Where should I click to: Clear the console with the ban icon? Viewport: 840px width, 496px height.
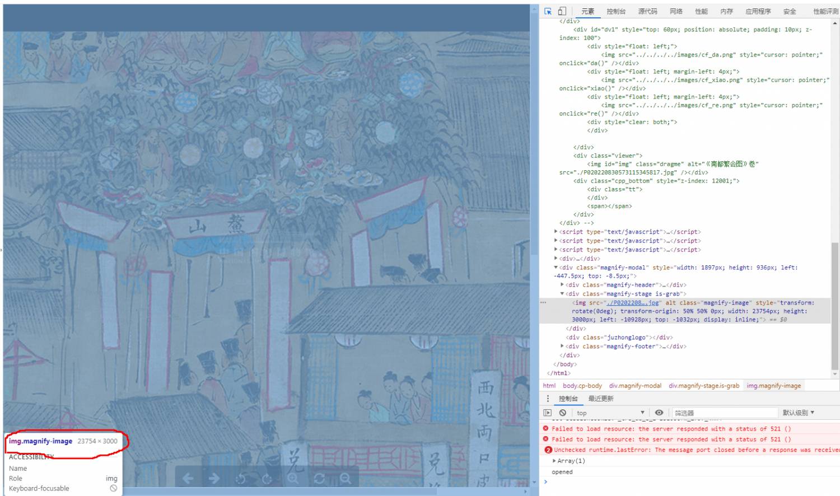563,413
